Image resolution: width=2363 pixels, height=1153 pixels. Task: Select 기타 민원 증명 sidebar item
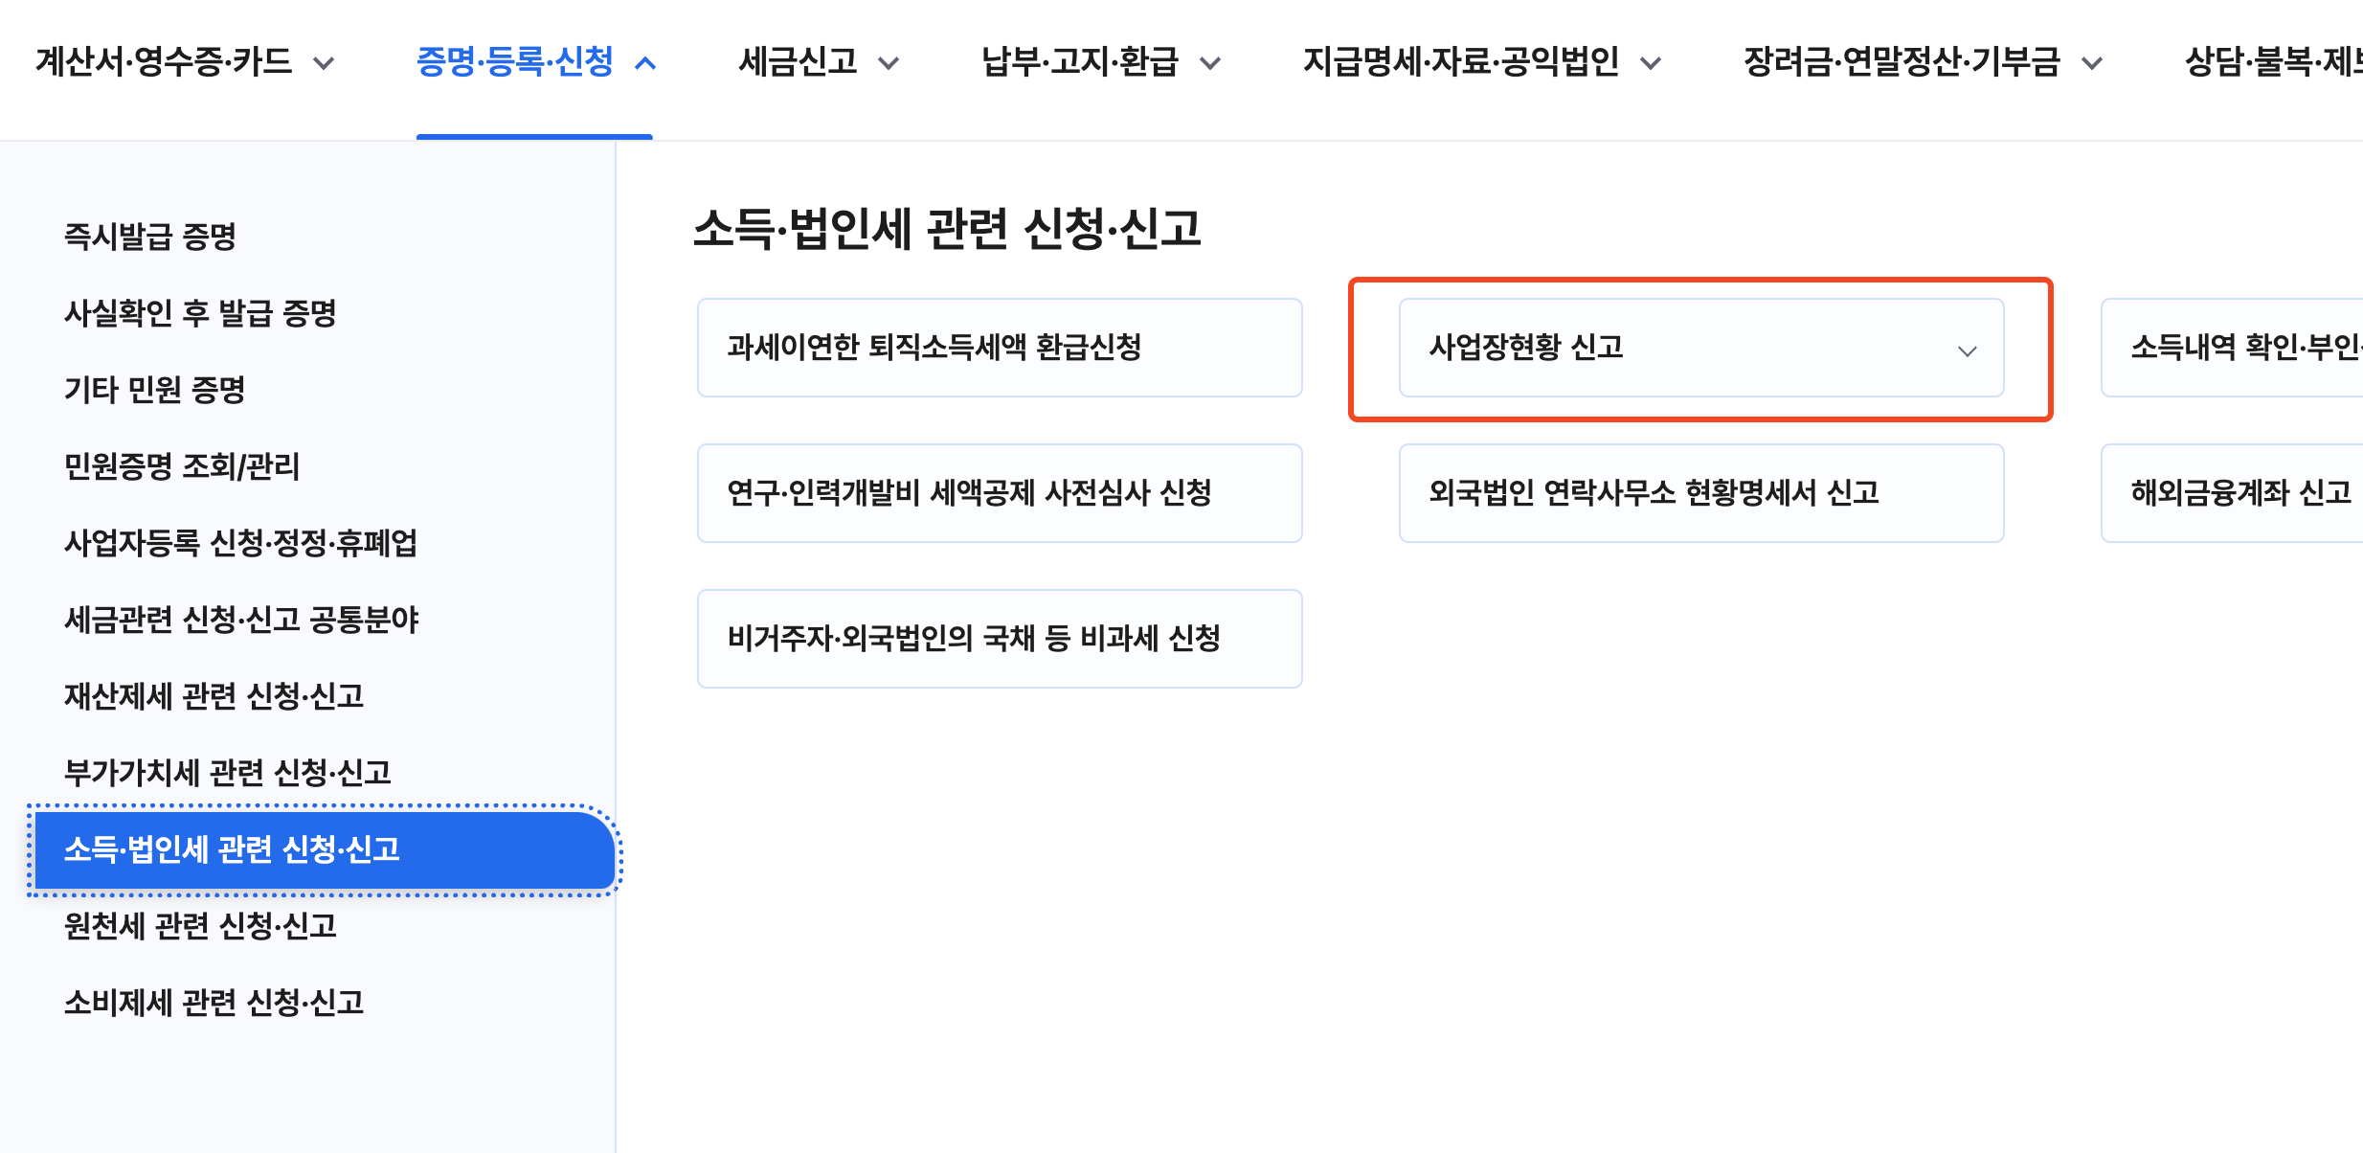pyautogui.click(x=155, y=390)
